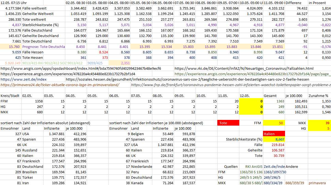331x185 pixels.
Task: Select the 'Kreis/Stadt' header cell
Action: (x=10, y=96)
